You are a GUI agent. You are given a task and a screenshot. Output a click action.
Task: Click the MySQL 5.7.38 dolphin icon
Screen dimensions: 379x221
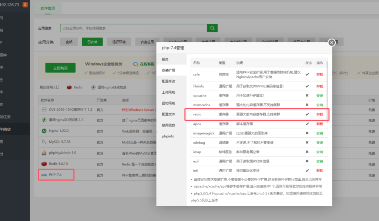coord(44,142)
